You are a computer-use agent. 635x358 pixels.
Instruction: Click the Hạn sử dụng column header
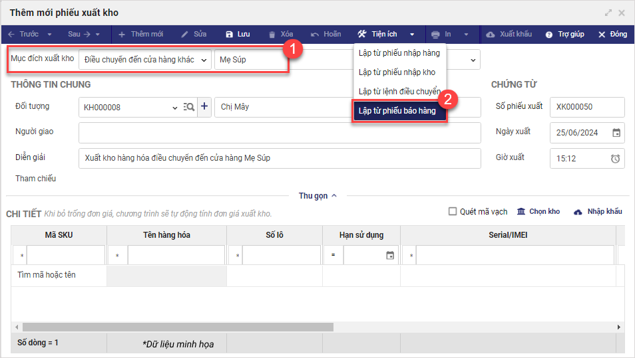tap(361, 235)
